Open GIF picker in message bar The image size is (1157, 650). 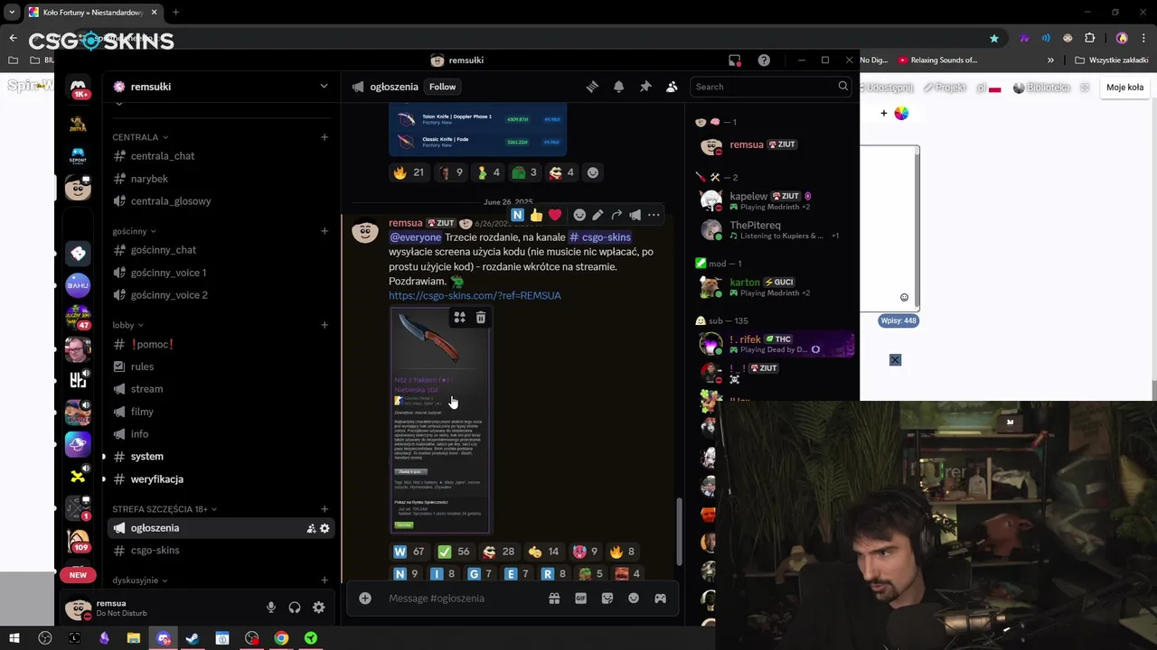[581, 598]
